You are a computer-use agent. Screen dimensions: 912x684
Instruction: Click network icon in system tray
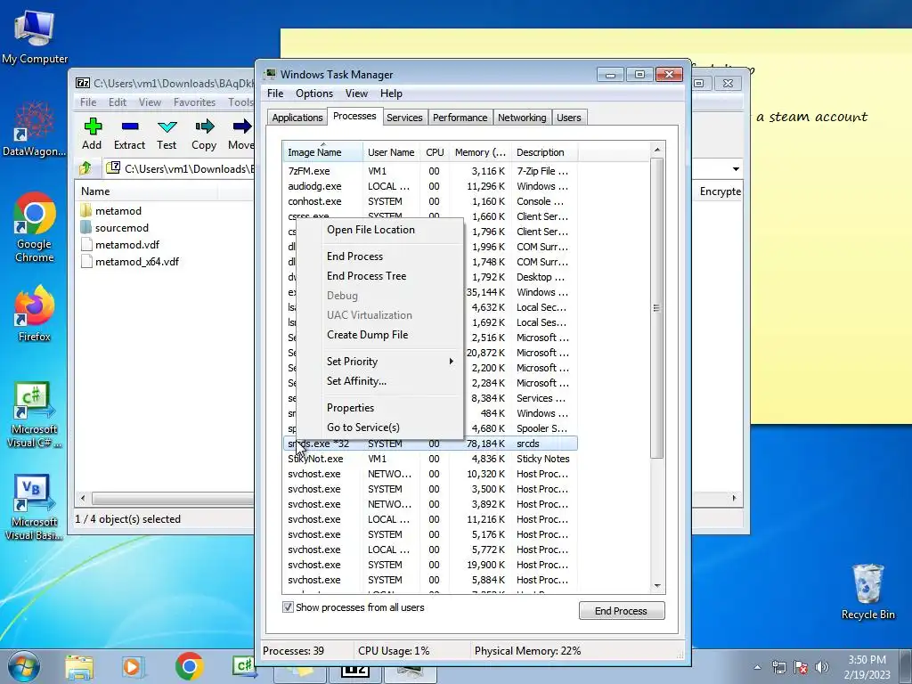coord(778,667)
